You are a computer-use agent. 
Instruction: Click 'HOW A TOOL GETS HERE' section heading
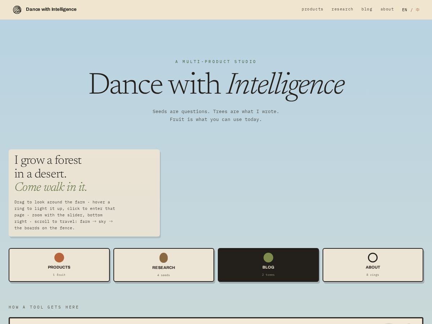pyautogui.click(x=44, y=307)
